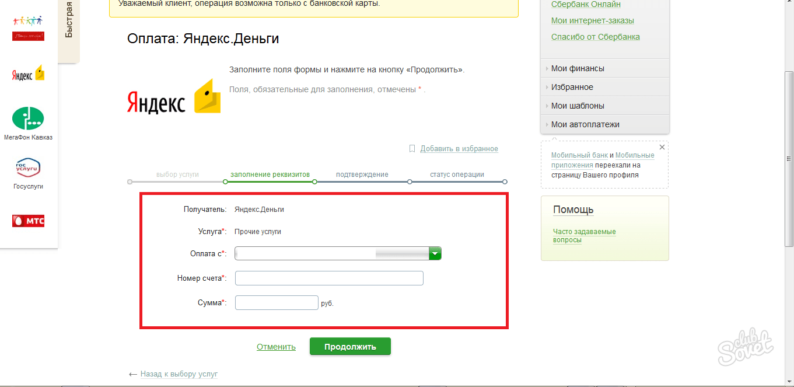
Task: Expand Мои шаблоны section
Action: 605,106
